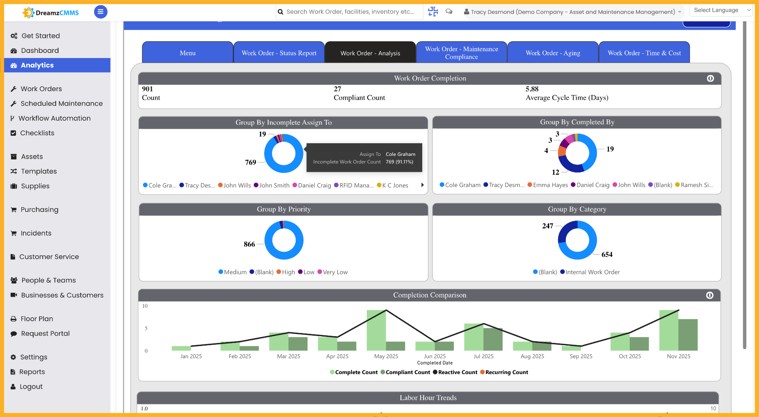Open the chat messages icon
This screenshot has width=759, height=417.
(449, 12)
